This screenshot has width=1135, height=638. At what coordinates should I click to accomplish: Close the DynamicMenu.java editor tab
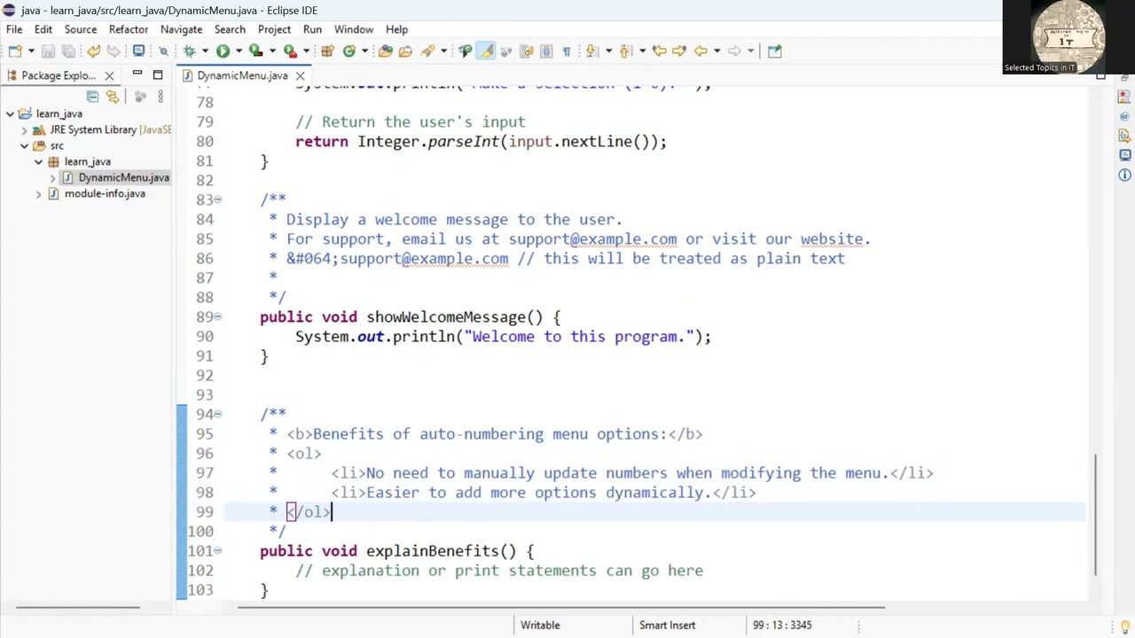pos(300,75)
